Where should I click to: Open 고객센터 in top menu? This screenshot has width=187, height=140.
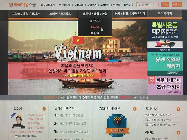(105, 5)
